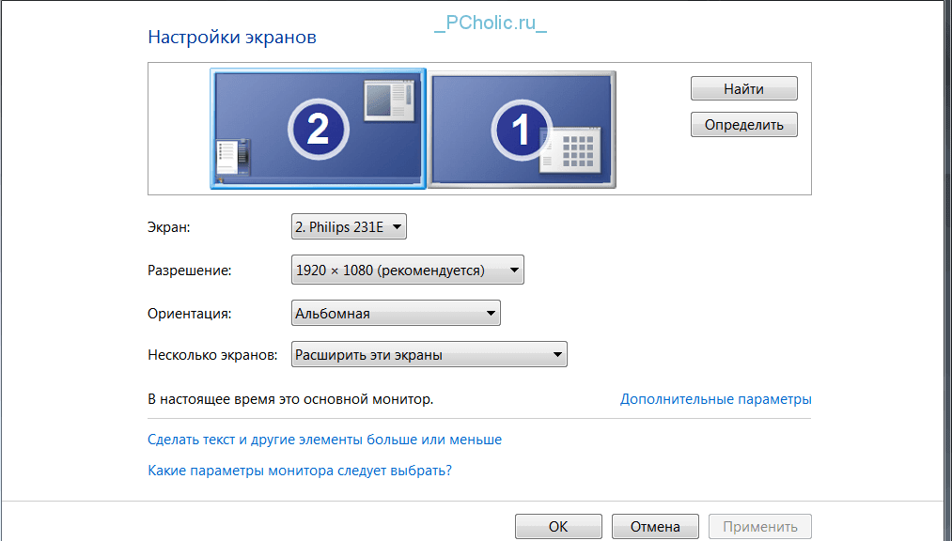Open the Экран dropdown (Philips 231E)
The width and height of the screenshot is (952, 541).
pyautogui.click(x=349, y=226)
